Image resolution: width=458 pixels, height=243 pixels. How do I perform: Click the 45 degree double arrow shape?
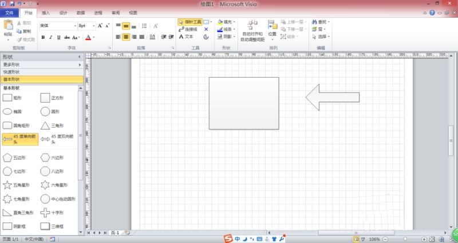click(x=57, y=139)
